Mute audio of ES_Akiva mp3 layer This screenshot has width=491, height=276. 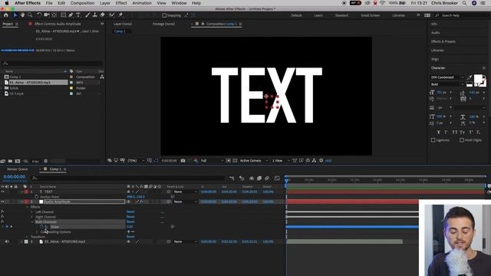7,242
